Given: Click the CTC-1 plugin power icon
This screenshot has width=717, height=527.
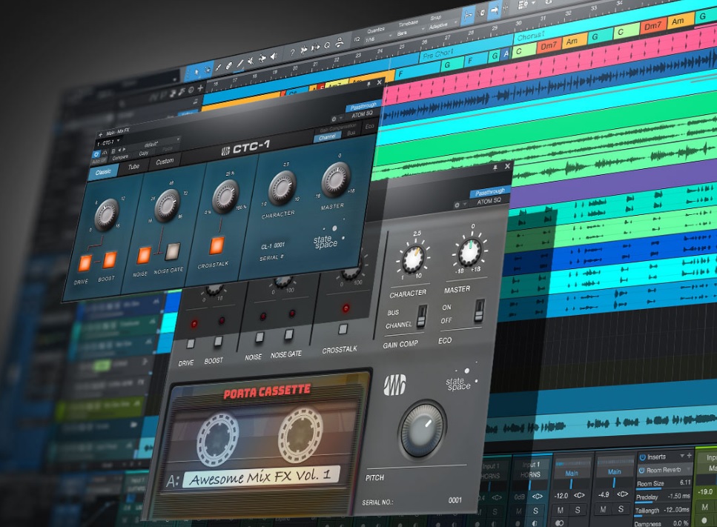Looking at the screenshot, I should 96,154.
